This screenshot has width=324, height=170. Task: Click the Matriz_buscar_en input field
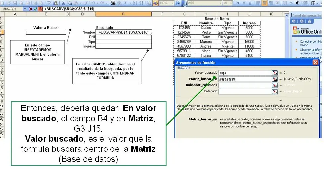[x=245, y=79]
